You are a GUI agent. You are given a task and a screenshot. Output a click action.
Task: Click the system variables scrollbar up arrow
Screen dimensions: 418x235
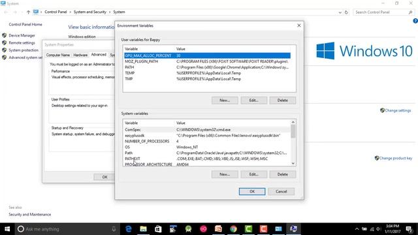tap(293, 122)
